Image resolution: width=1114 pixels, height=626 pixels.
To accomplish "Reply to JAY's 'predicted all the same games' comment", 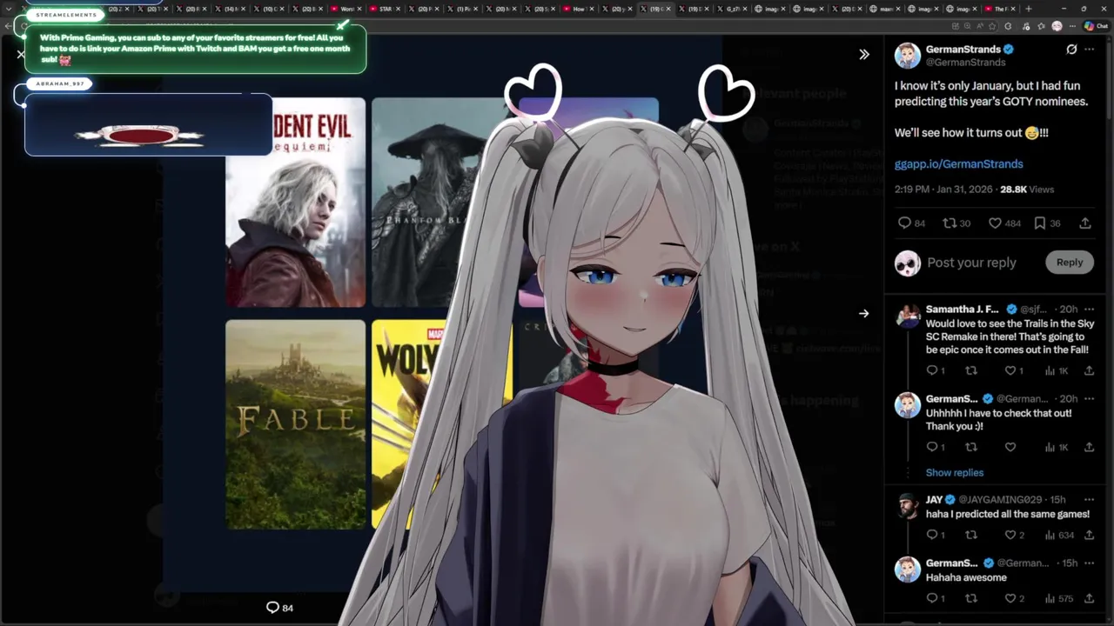I will pyautogui.click(x=936, y=535).
